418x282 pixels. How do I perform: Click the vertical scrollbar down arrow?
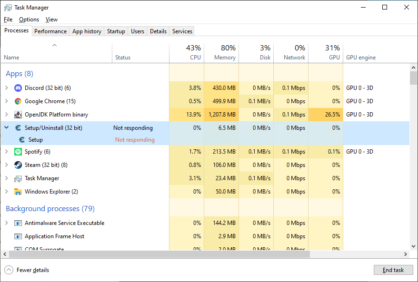coord(413,247)
